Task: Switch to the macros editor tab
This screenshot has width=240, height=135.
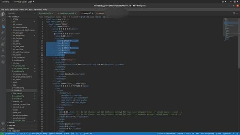Action: coord(101,13)
